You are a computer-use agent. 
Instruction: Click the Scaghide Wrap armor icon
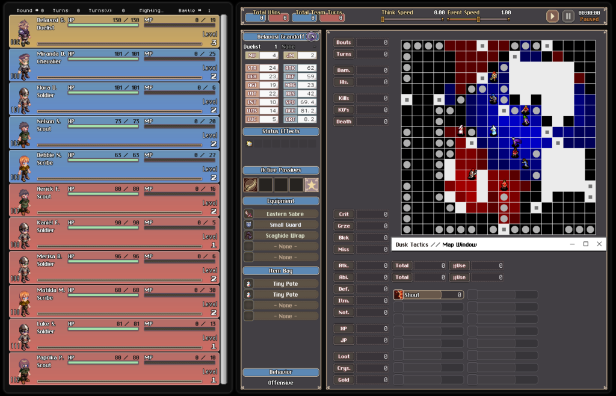[248, 235]
